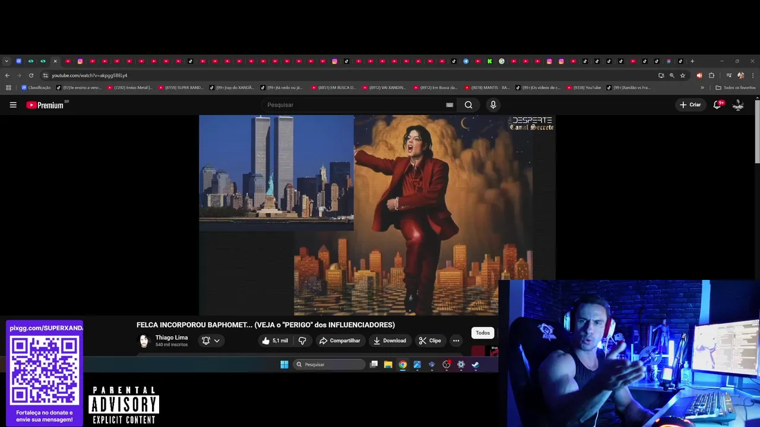Screen dimensions: 760x427
Task: Like the video with 5,1 mil thumbs up
Action: 275,340
